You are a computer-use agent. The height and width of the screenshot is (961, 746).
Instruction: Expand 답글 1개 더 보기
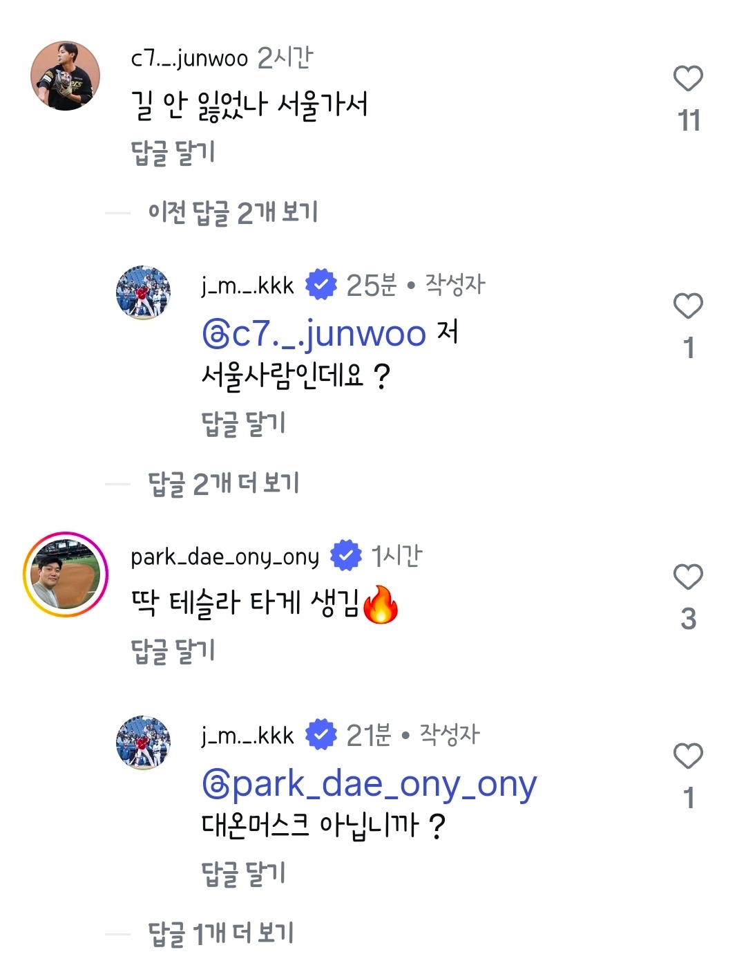pyautogui.click(x=221, y=933)
